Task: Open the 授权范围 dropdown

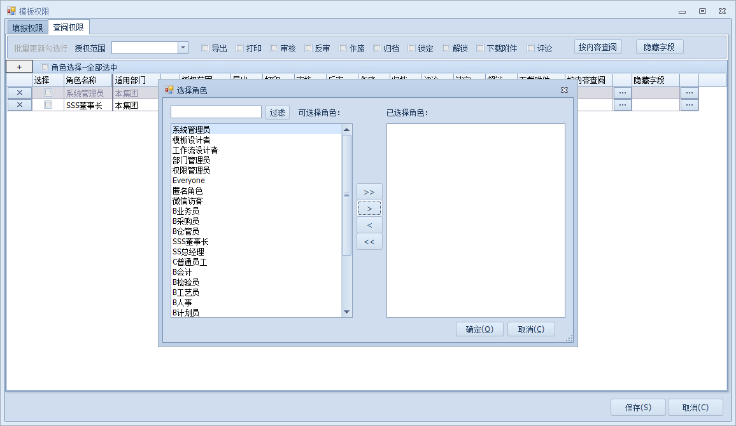Action: (x=183, y=48)
